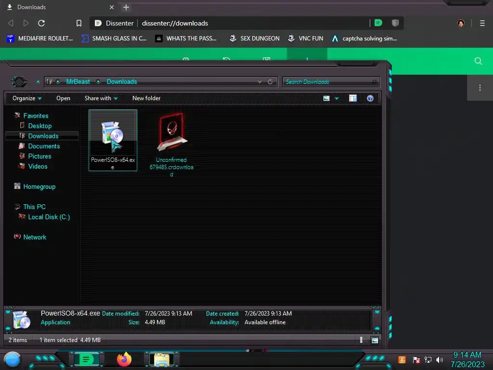Click the Available offline value in details pane
This screenshot has height=370, width=493.
coord(265,322)
